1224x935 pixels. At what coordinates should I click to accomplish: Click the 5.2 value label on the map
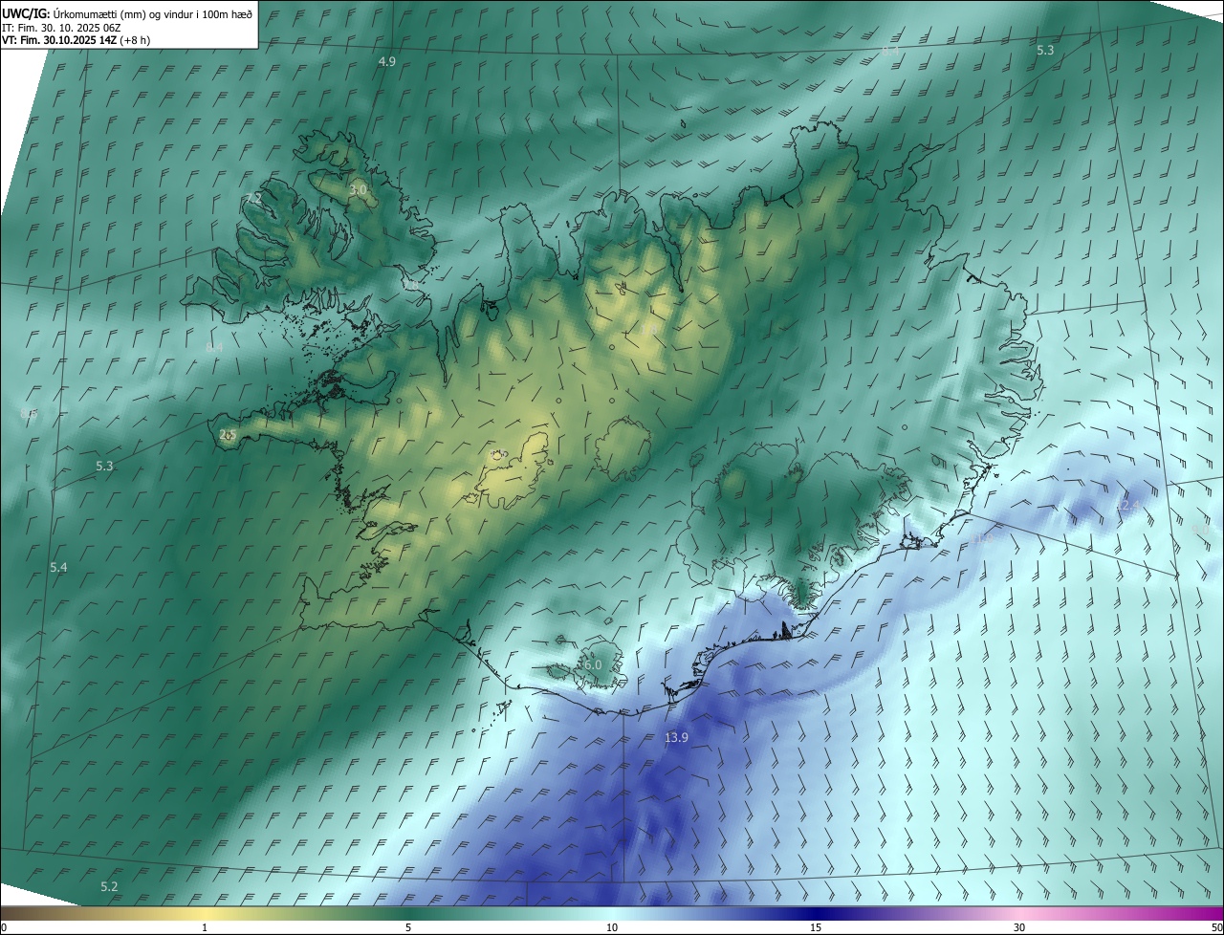109,887
